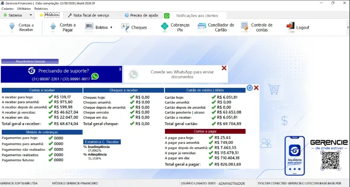350x187 pixels.
Task: Click the Logout button
Action: 298,28
